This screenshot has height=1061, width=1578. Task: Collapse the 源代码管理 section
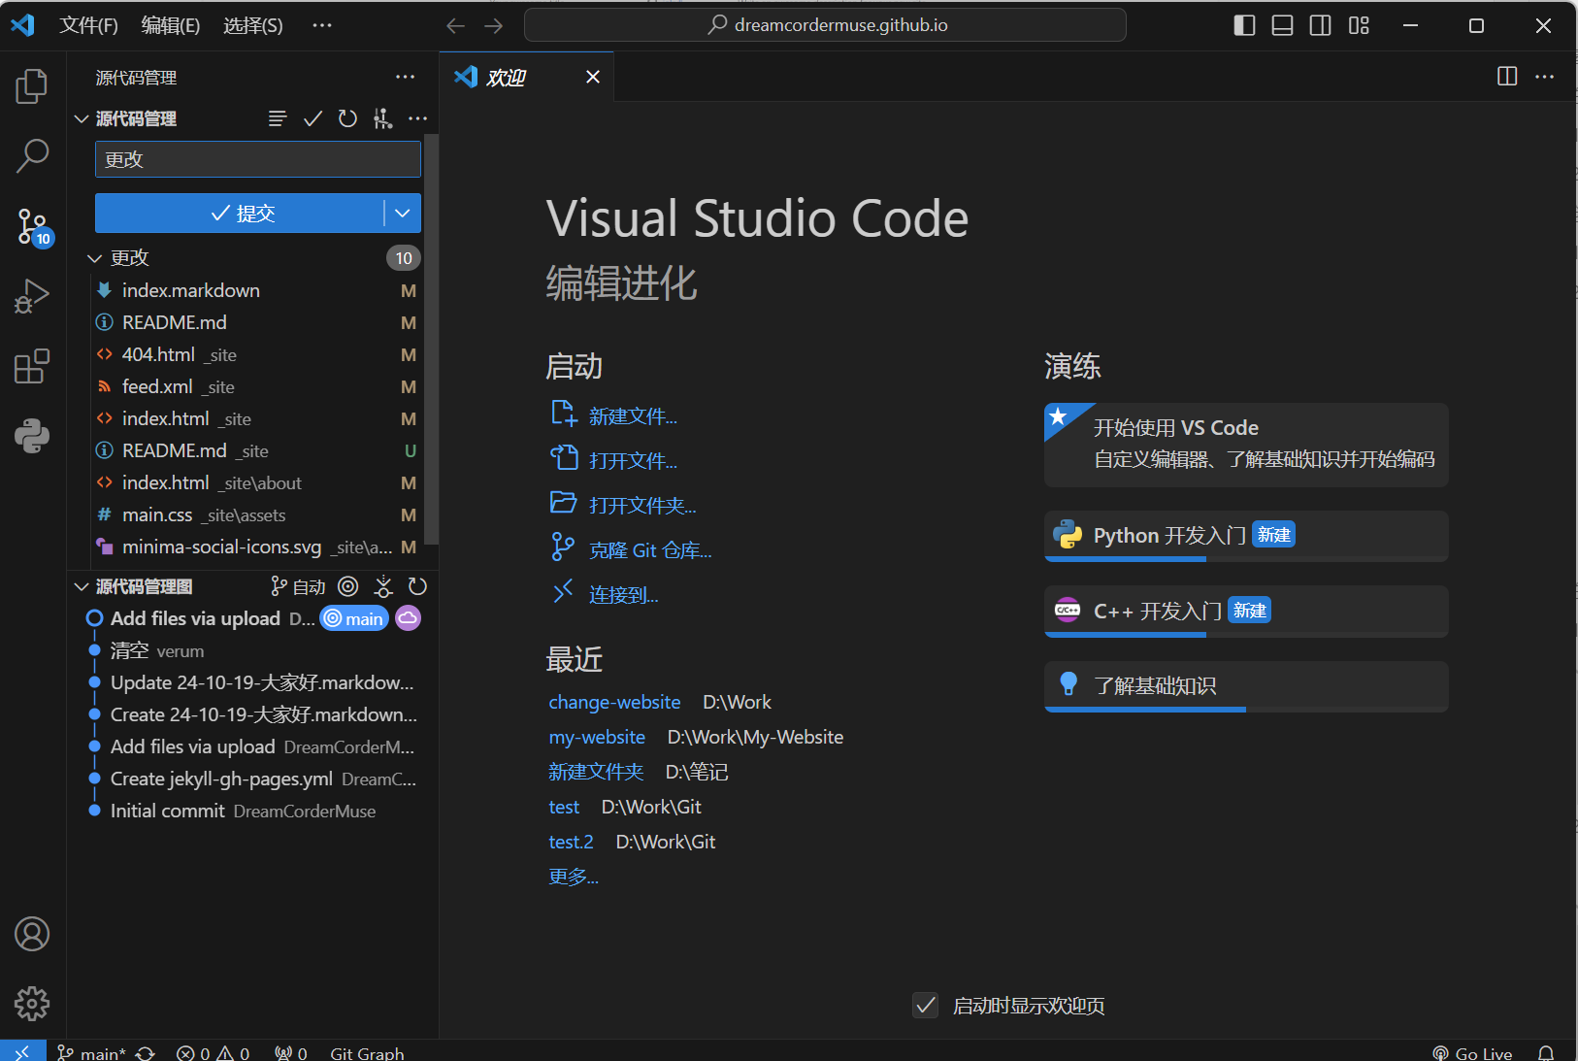pyautogui.click(x=82, y=118)
